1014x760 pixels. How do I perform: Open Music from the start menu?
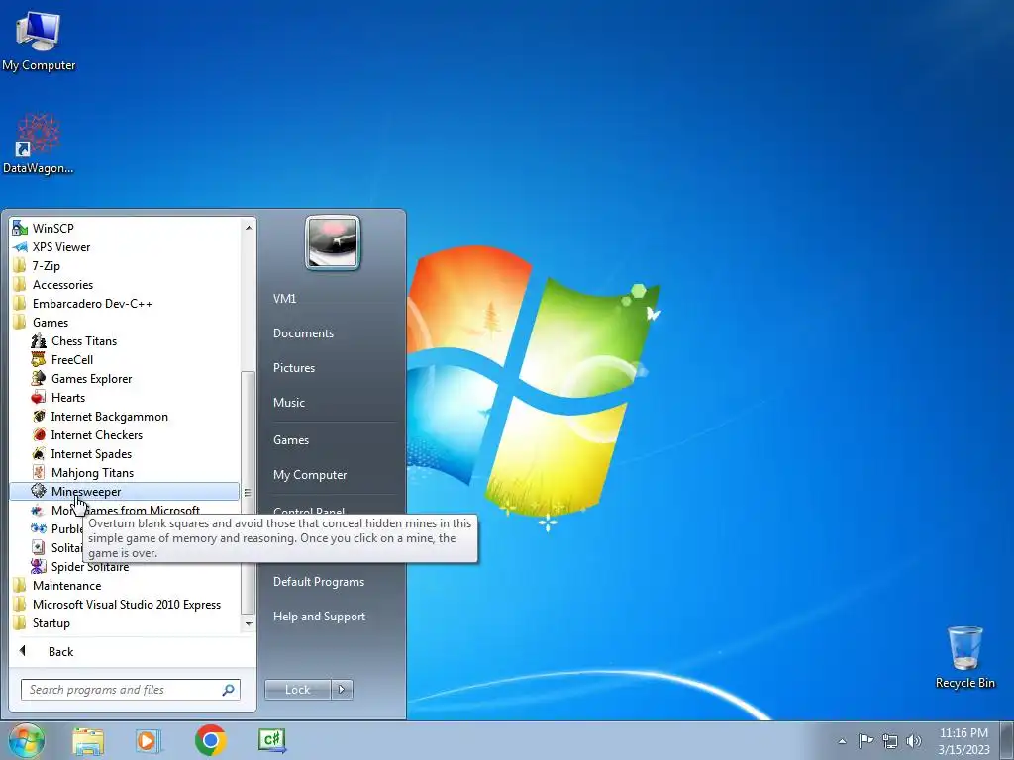pyautogui.click(x=288, y=403)
